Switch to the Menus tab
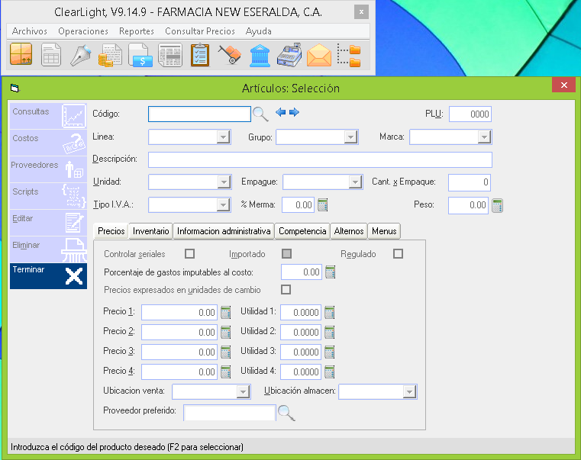 tap(384, 231)
